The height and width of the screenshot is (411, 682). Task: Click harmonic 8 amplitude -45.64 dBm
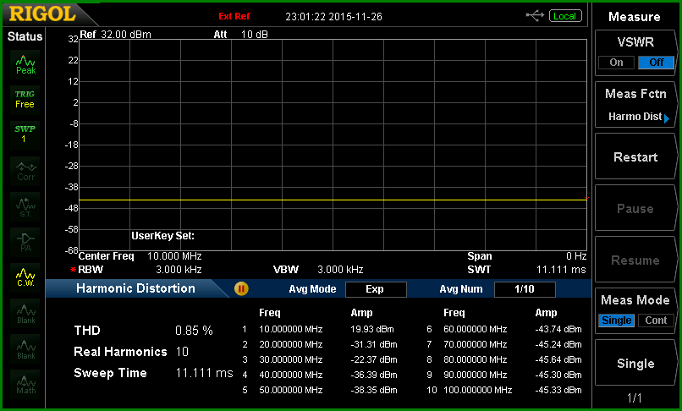click(x=558, y=359)
